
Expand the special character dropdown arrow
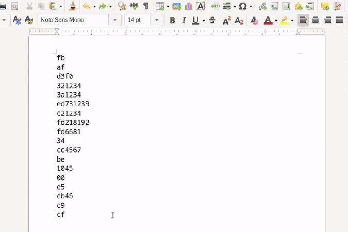[x=251, y=7]
